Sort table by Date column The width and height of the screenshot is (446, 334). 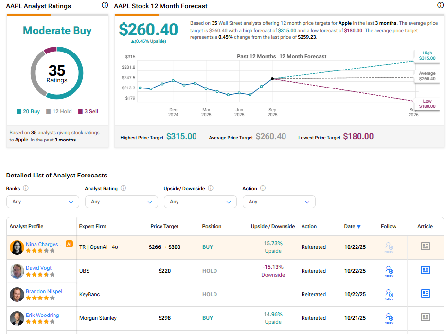click(352, 226)
